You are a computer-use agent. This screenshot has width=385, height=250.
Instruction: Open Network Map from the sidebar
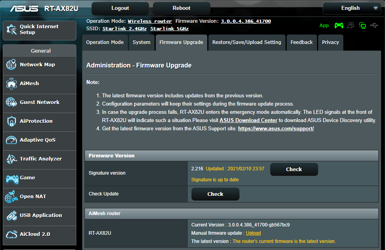[x=40, y=66]
